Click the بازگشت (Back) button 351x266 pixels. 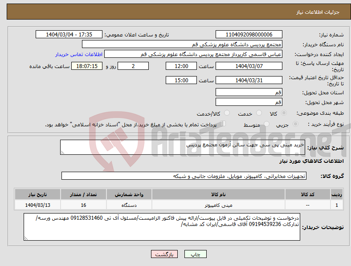click(164, 254)
